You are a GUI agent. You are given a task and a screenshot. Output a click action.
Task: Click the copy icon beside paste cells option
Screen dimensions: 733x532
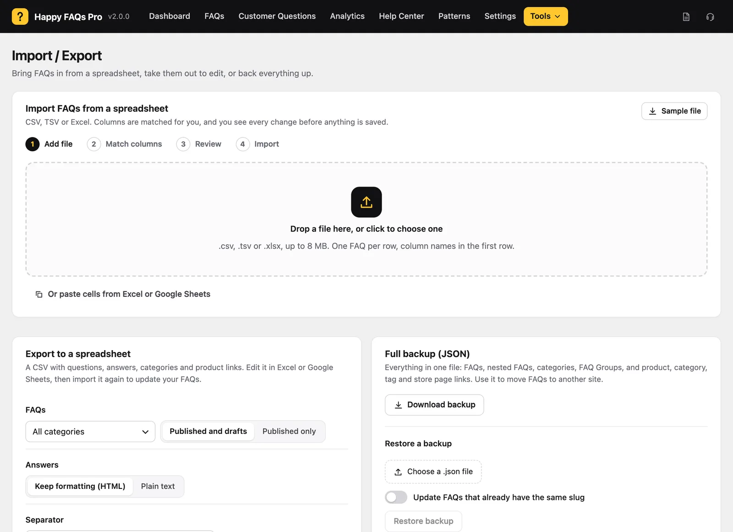(x=39, y=294)
